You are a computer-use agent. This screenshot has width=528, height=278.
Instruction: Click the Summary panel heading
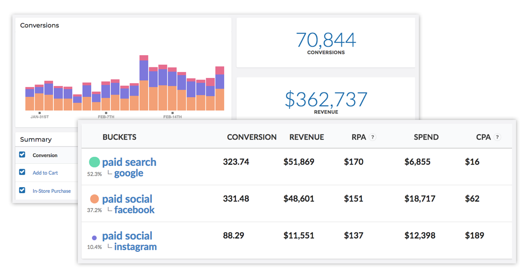pyautogui.click(x=36, y=140)
